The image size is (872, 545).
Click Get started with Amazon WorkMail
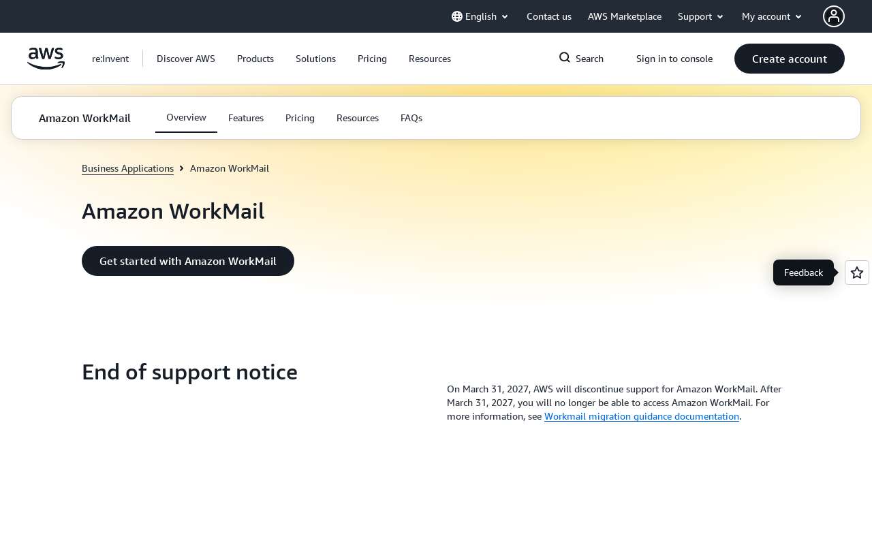coord(188,261)
